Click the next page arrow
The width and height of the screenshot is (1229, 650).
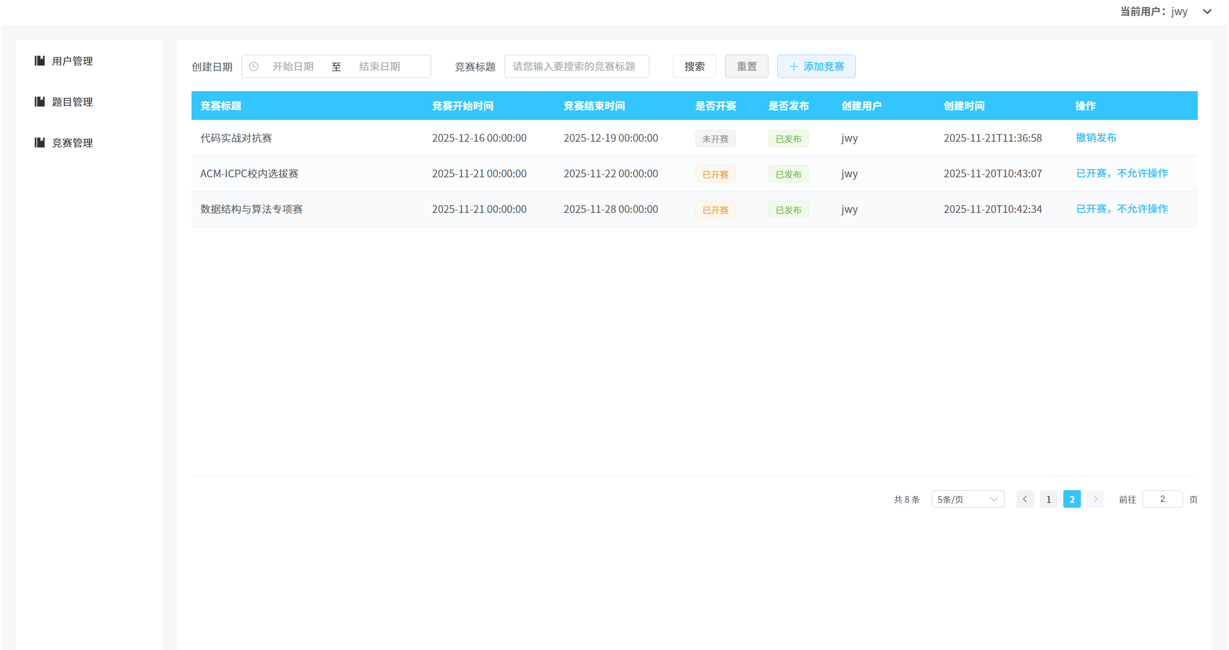pyautogui.click(x=1095, y=499)
